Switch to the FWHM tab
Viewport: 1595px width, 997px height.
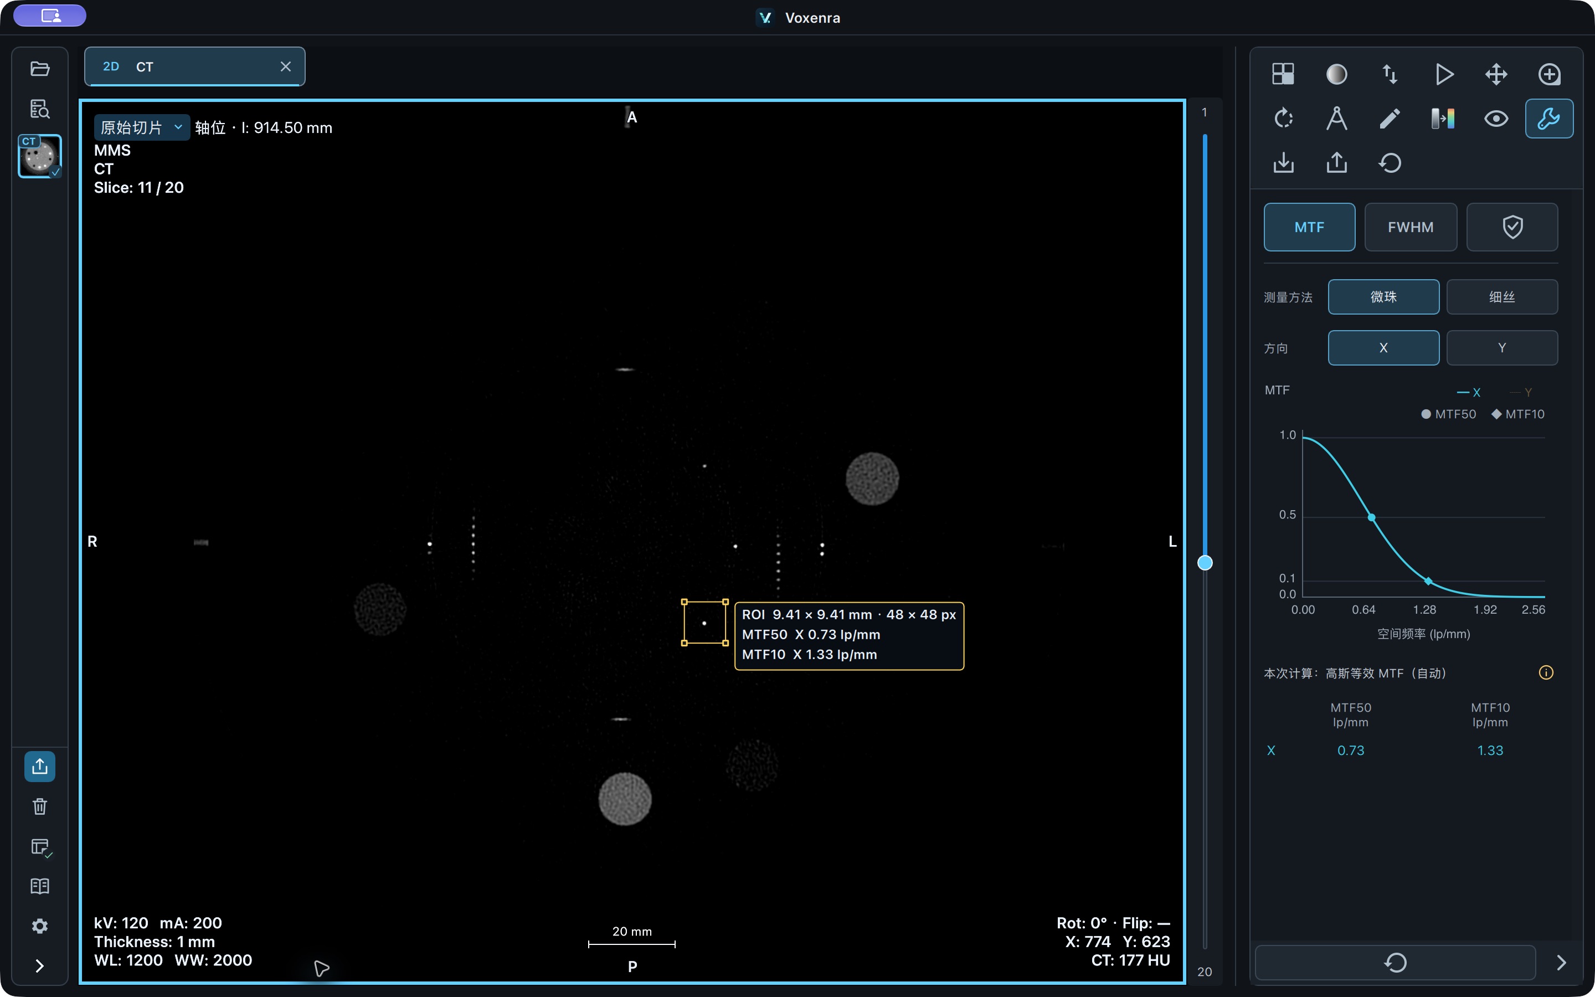[1411, 227]
